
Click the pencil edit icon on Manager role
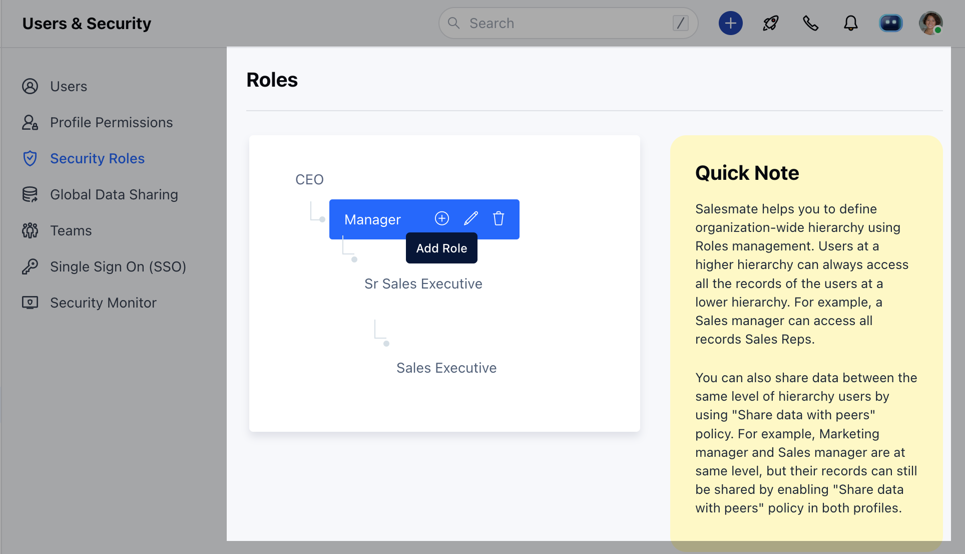(x=470, y=219)
